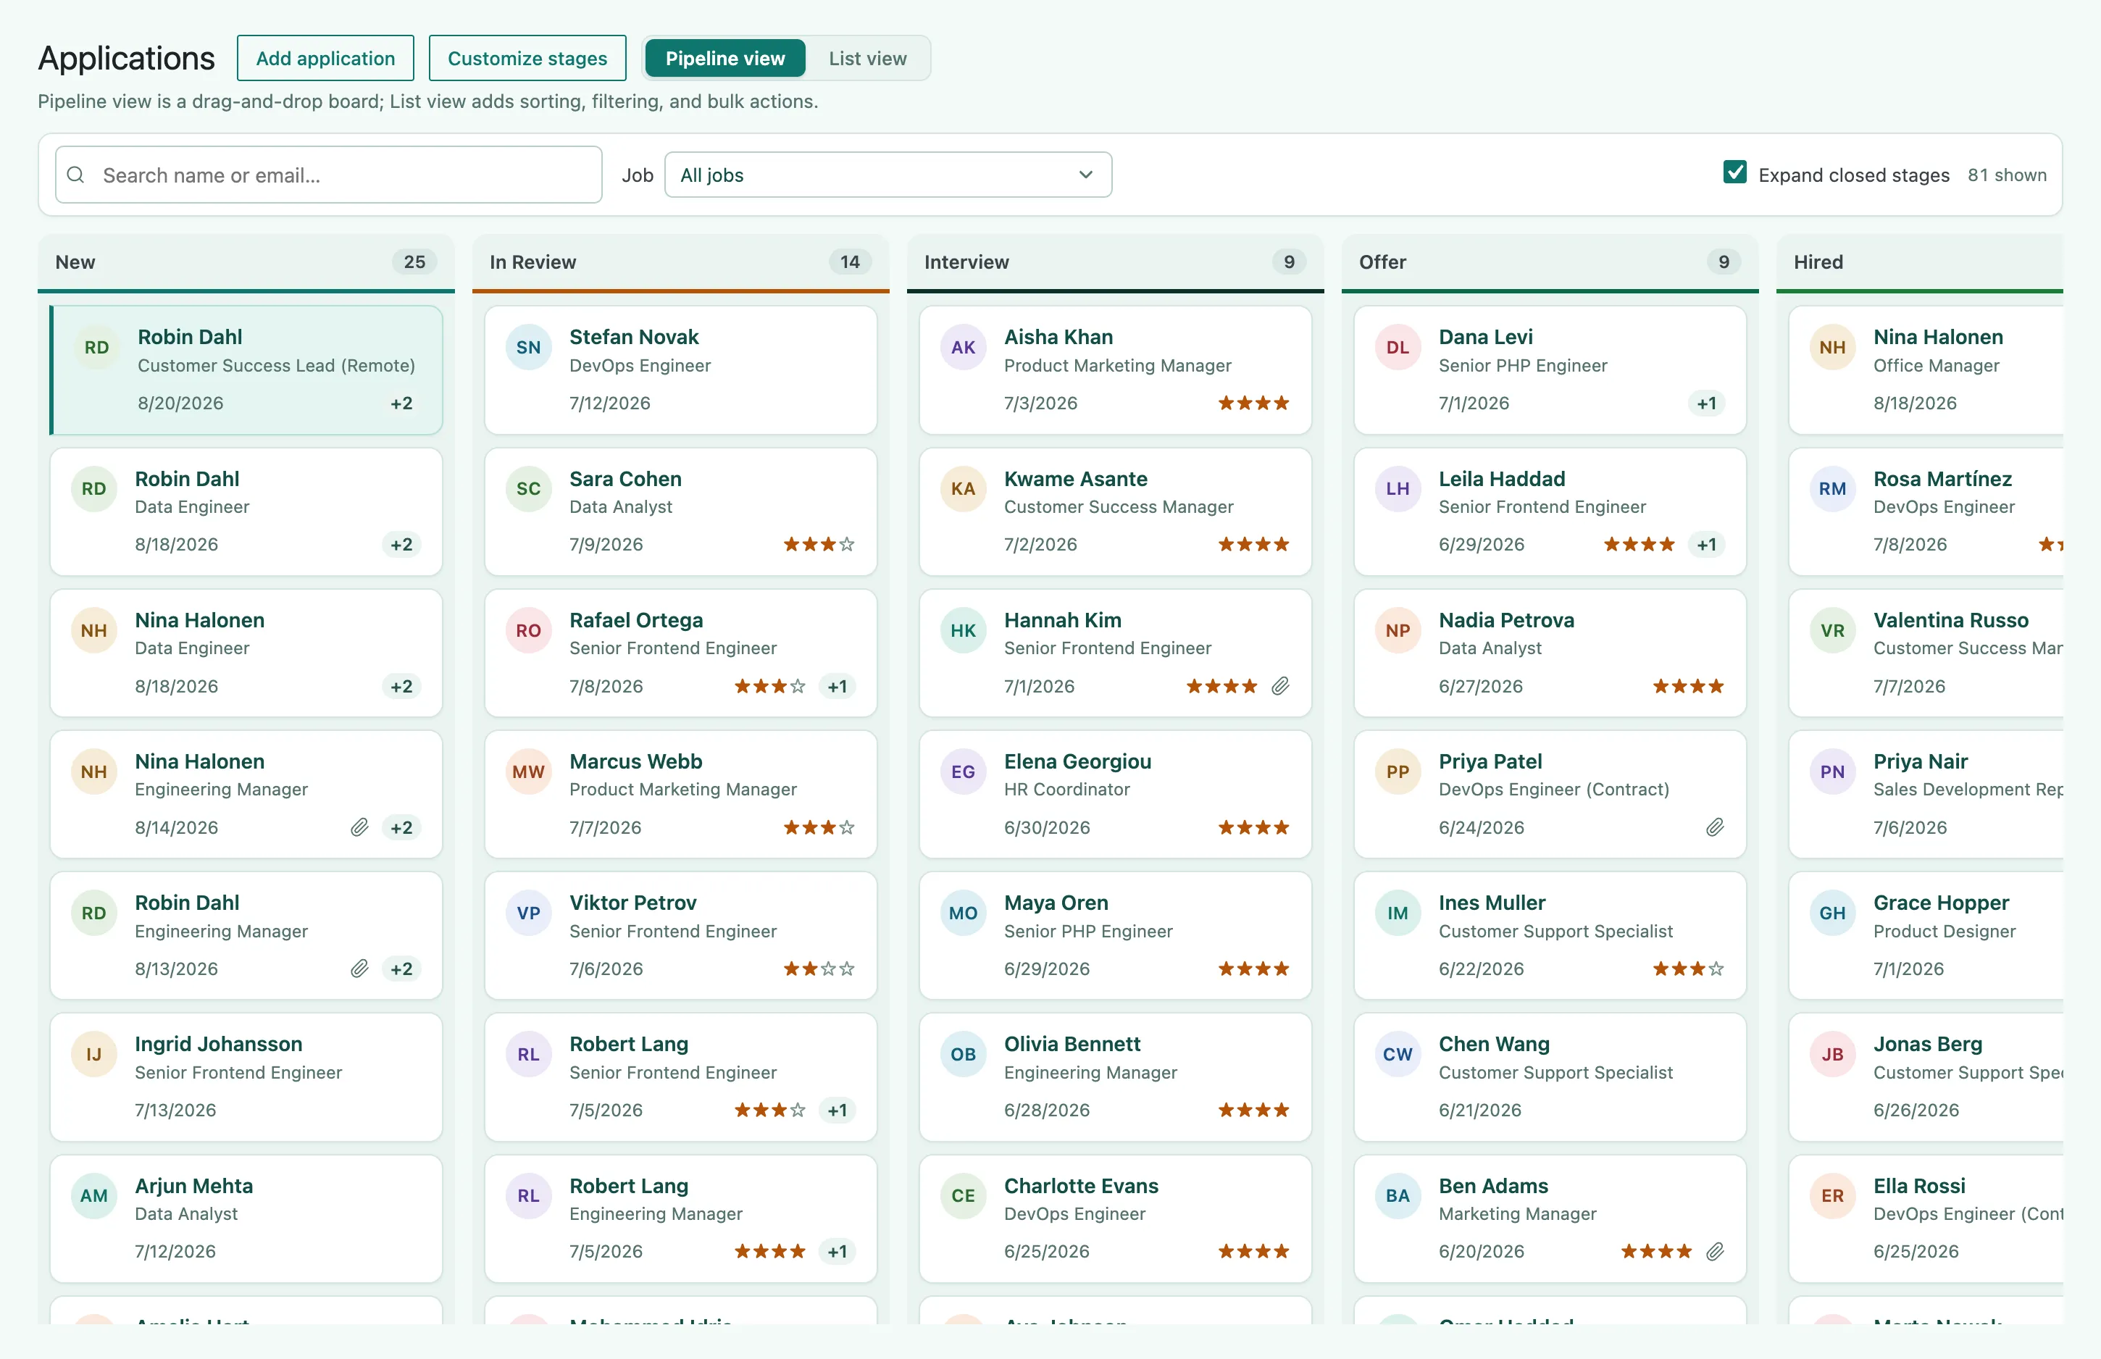
Task: Click star rating on Kwame Asante card
Action: click(1254, 545)
